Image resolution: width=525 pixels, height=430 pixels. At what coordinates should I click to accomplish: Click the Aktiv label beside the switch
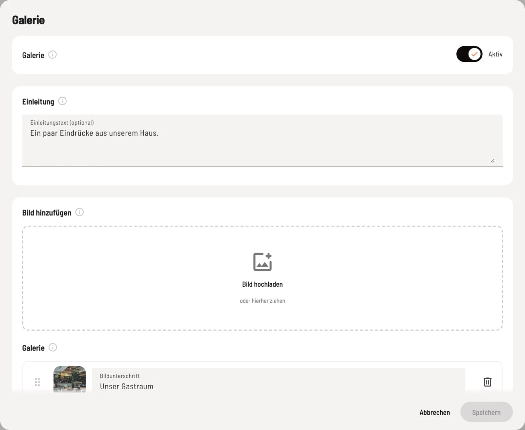coord(495,54)
